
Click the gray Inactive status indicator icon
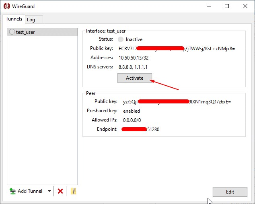point(121,39)
